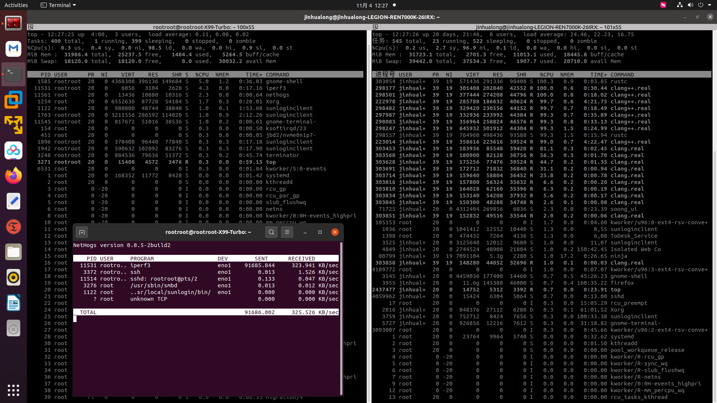717x403 pixels.
Task: Click Activities in the top bar
Action: click(16, 5)
